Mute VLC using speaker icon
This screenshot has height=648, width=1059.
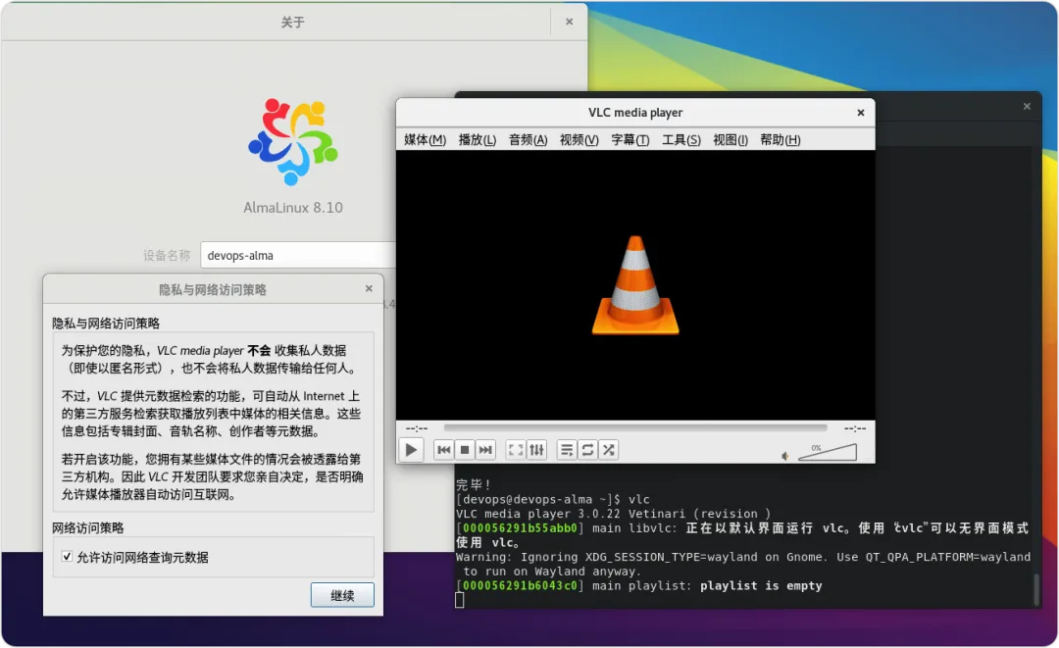784,456
